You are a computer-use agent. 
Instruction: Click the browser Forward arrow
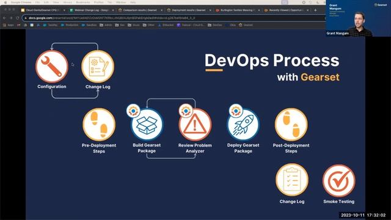click(11, 18)
